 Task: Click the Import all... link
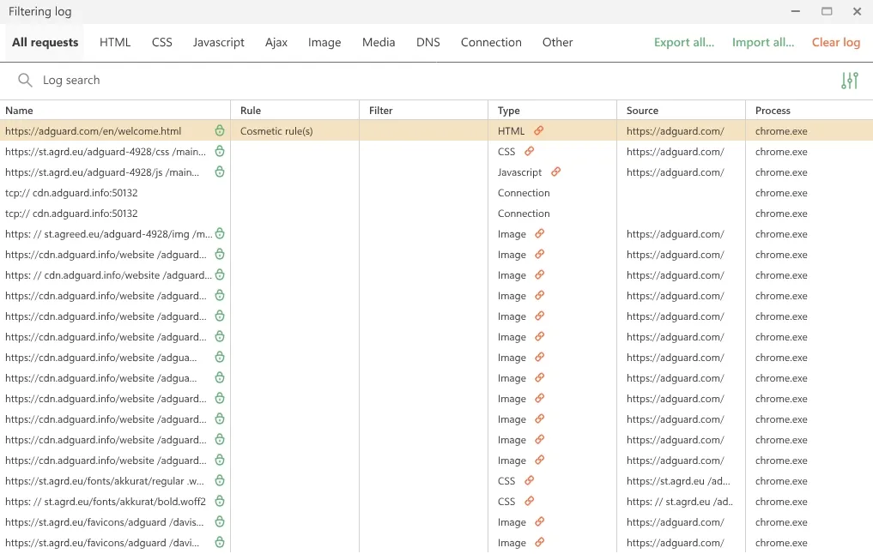(x=762, y=43)
